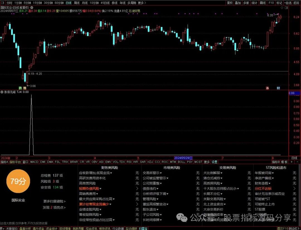Open the dropdown circle beside 国际实业 title
The width and height of the screenshot is (301, 230).
click(32, 8)
